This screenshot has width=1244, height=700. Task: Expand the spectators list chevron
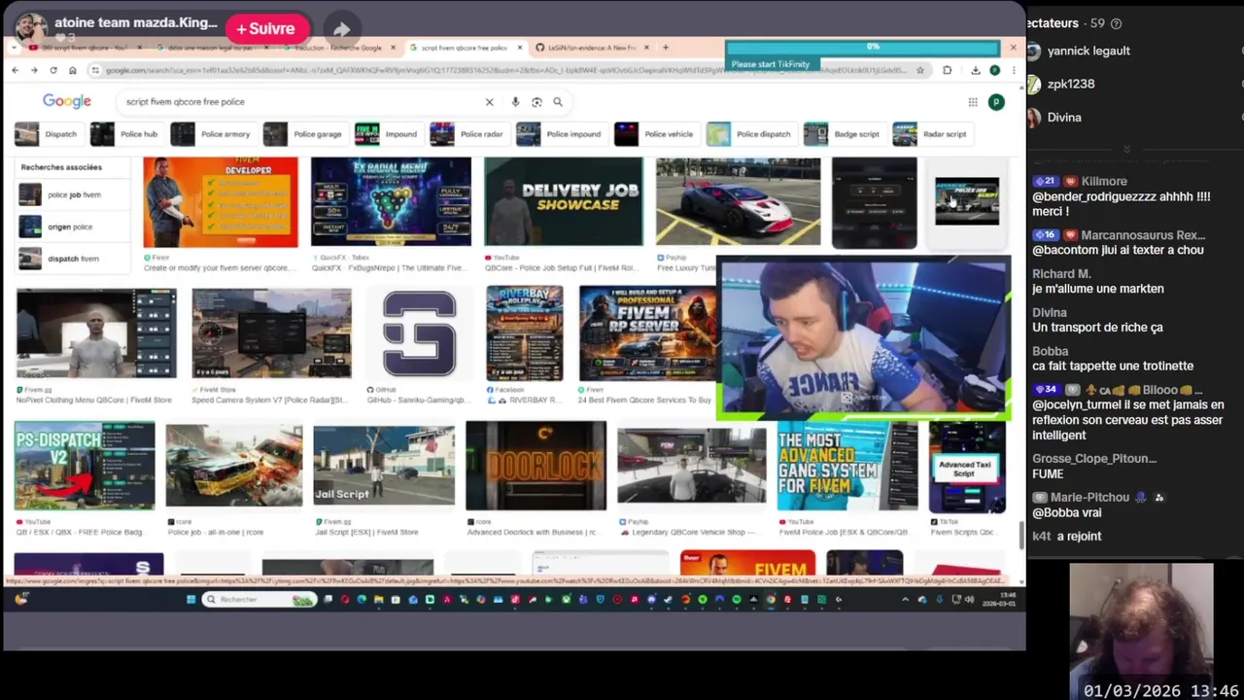pyautogui.click(x=1126, y=149)
